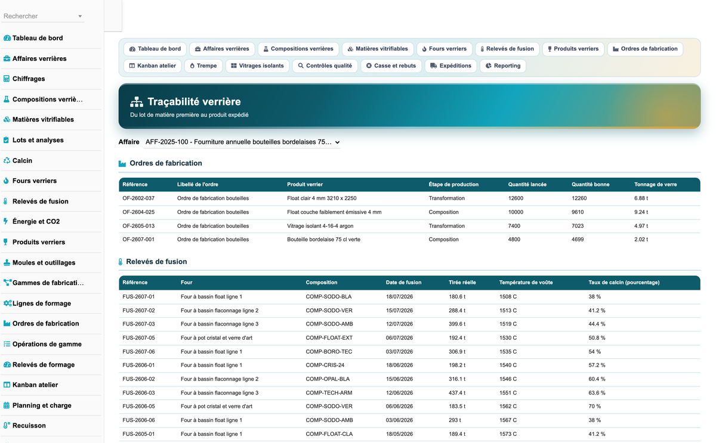Open the Vitrages isolants top tab
Screen dimensions: 716x443
(258, 66)
